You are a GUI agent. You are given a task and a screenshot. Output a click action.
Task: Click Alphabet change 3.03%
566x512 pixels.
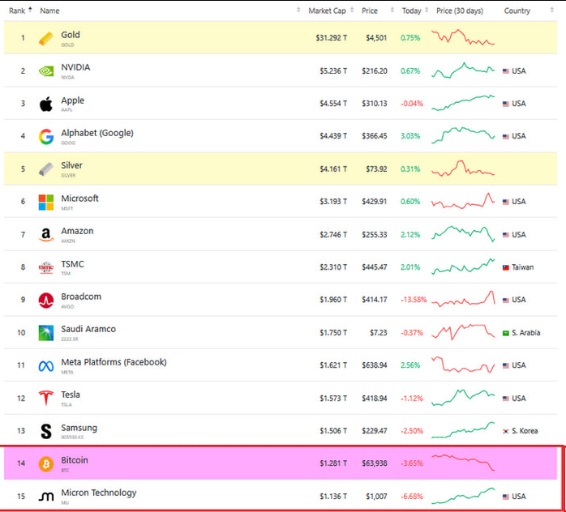pos(410,136)
